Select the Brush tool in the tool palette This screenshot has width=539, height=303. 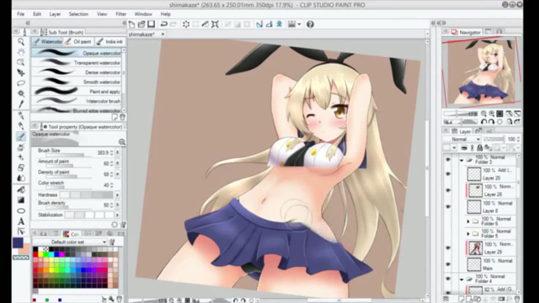[21, 136]
